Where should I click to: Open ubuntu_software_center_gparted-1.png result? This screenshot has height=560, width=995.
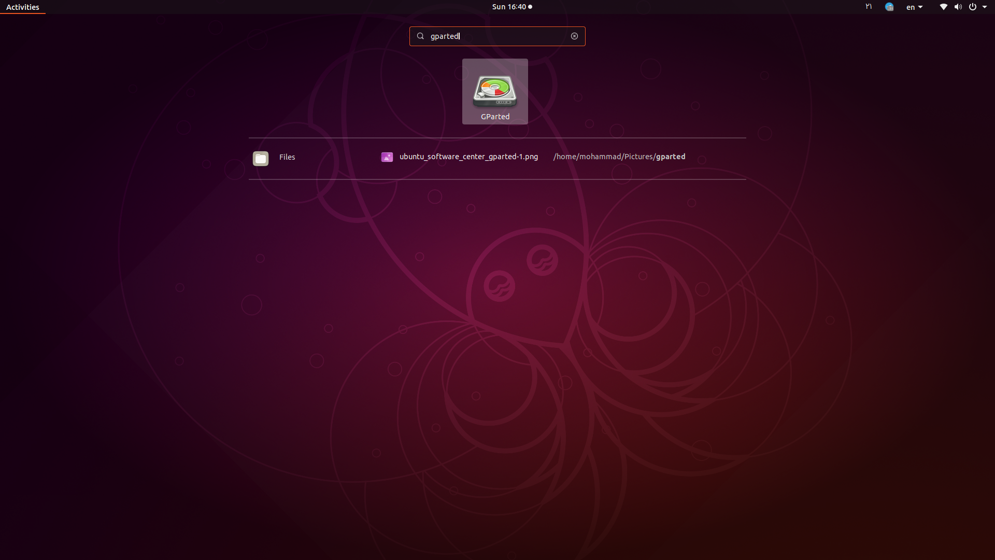(468, 157)
